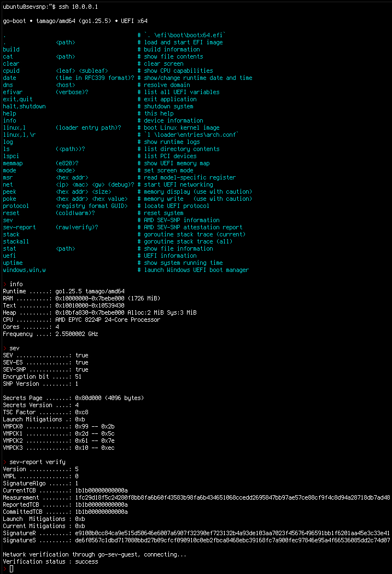Click "memmap" in the help command list
Screen dimensions: 392x574
[x=13, y=163]
